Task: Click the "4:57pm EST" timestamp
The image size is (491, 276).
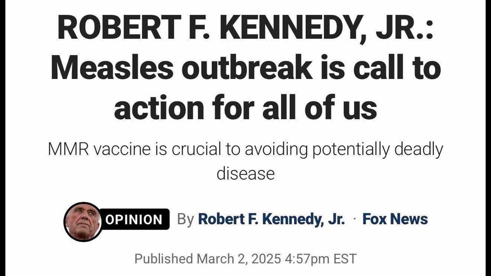Action: (x=321, y=259)
